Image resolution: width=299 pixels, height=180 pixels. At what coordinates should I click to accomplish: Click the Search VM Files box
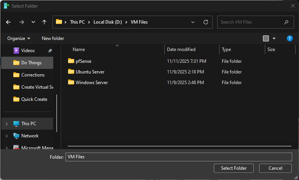tap(251, 22)
